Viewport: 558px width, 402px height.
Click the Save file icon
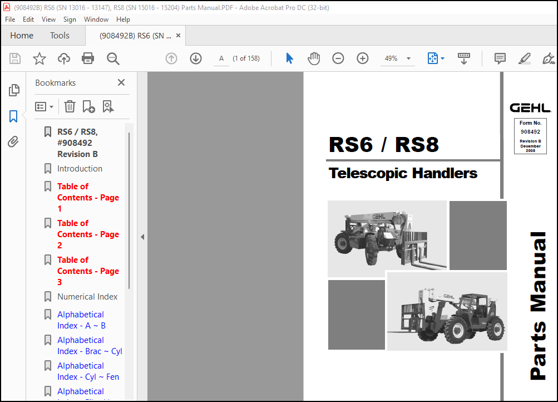click(15, 58)
